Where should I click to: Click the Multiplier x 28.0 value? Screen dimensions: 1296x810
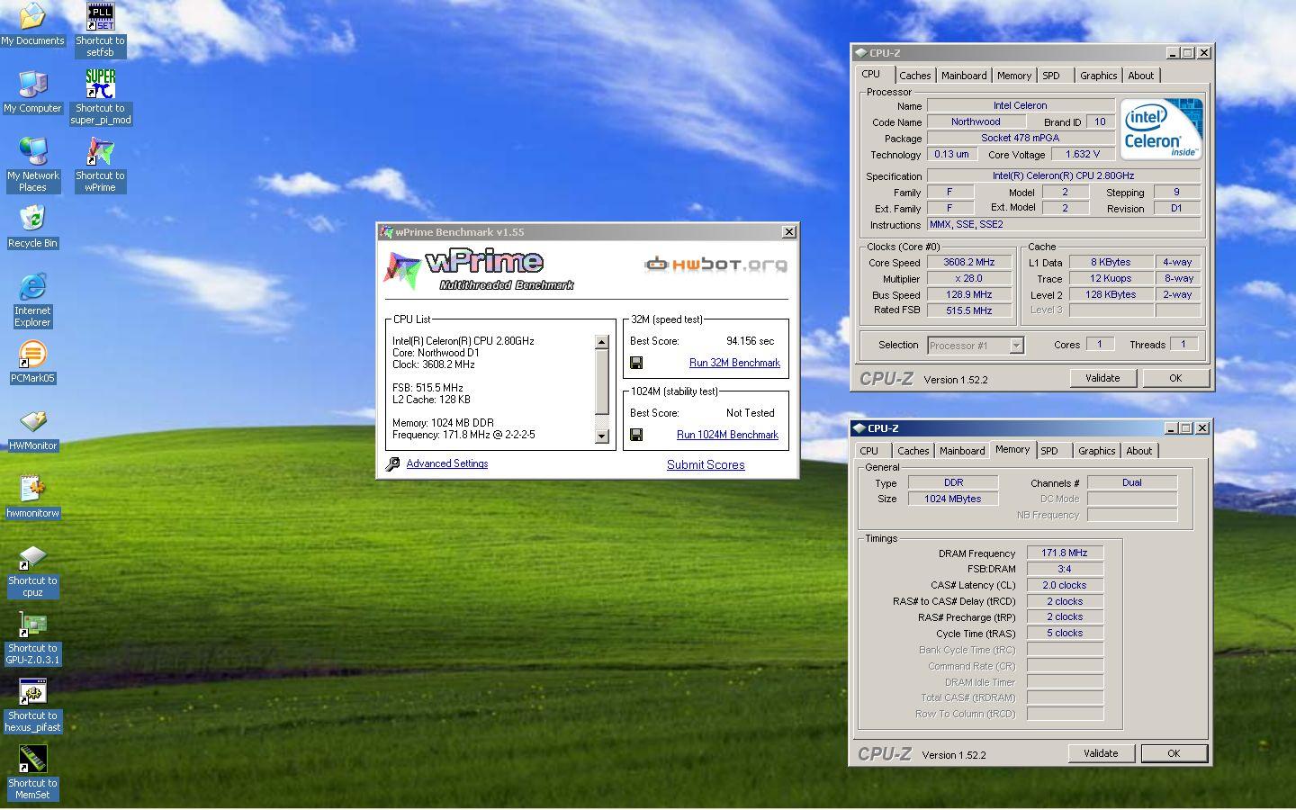(x=968, y=279)
